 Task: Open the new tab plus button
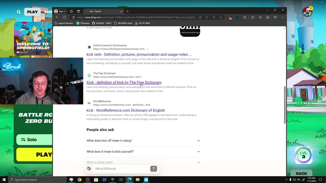128,11
